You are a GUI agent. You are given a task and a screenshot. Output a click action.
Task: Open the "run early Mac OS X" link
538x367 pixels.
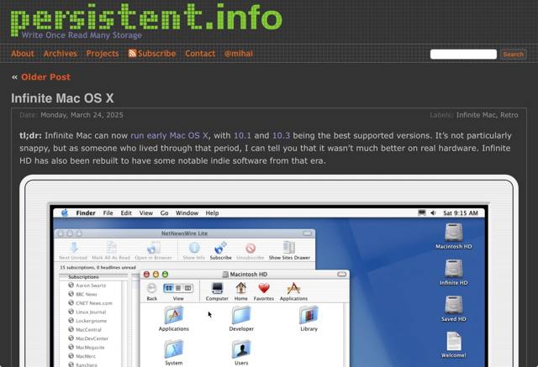[169, 134]
